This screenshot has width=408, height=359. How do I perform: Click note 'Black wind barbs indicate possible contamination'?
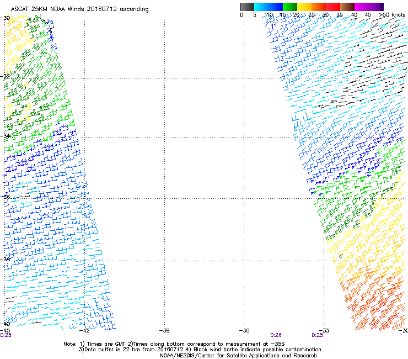(x=257, y=350)
